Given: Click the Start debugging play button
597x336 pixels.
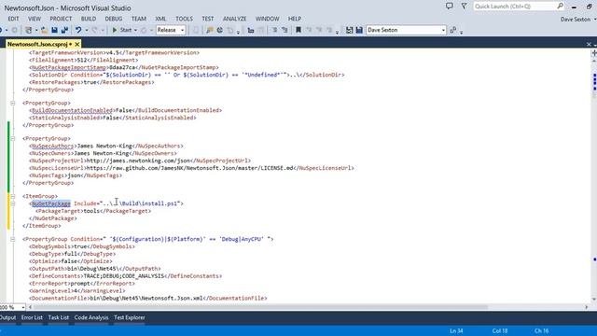Looking at the screenshot, I should tap(115, 30).
